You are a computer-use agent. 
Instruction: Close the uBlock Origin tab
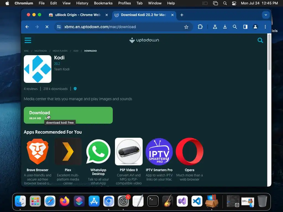click(107, 15)
